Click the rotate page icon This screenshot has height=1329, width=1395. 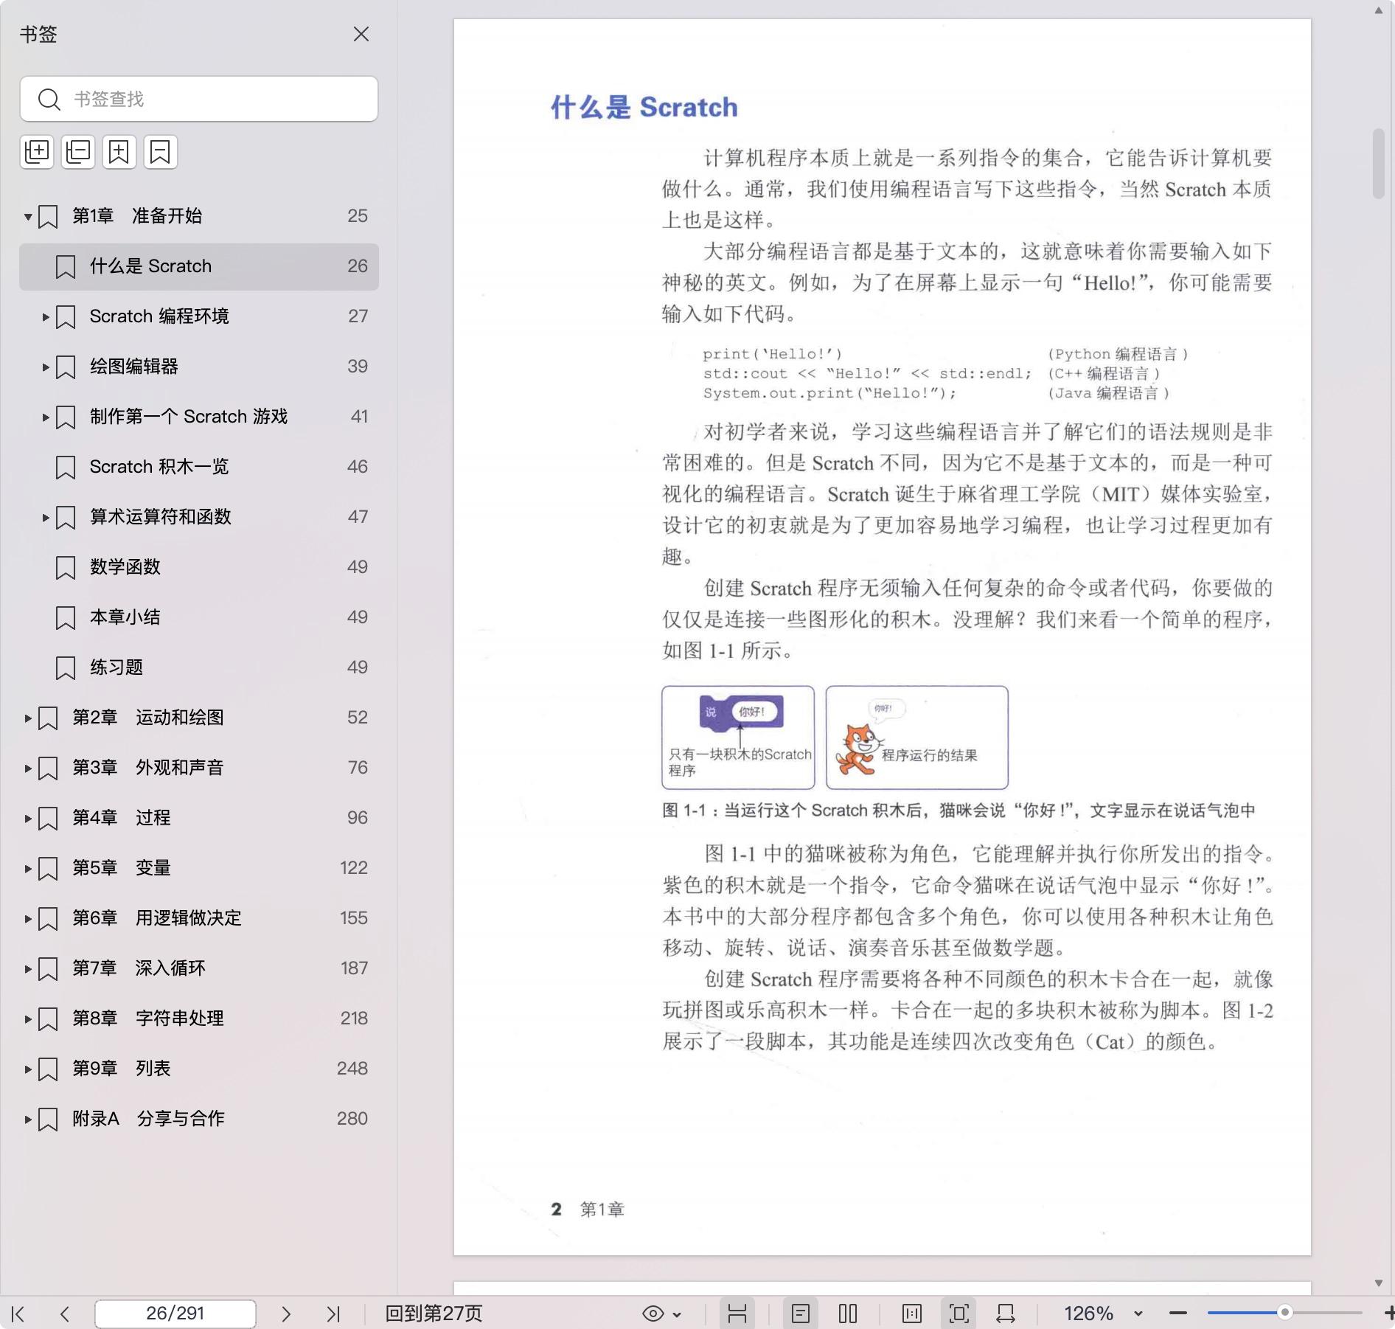(1006, 1314)
